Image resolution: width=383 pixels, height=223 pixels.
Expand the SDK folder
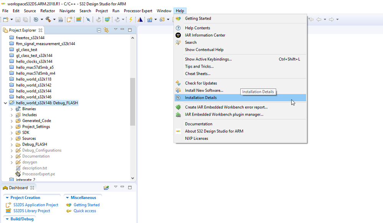12,133
